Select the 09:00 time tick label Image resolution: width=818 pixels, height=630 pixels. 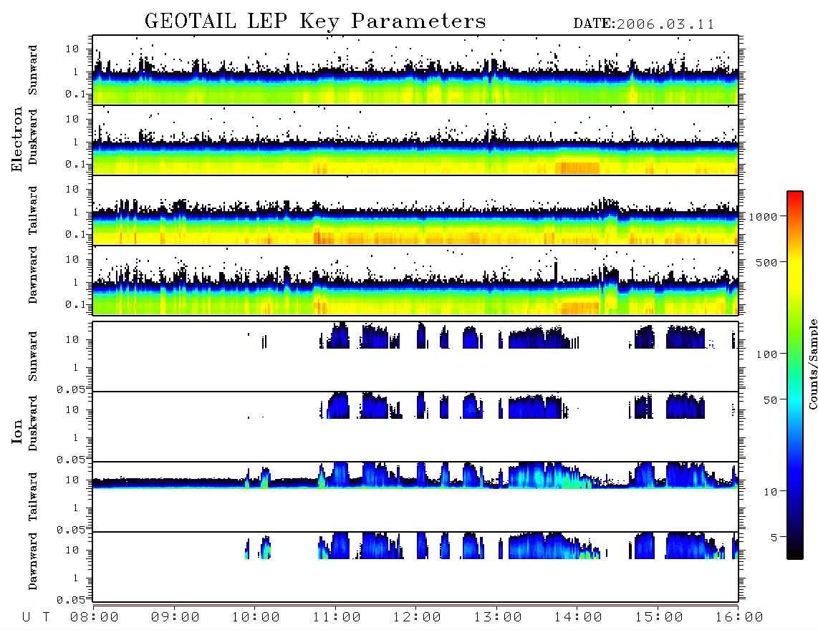pos(175,618)
